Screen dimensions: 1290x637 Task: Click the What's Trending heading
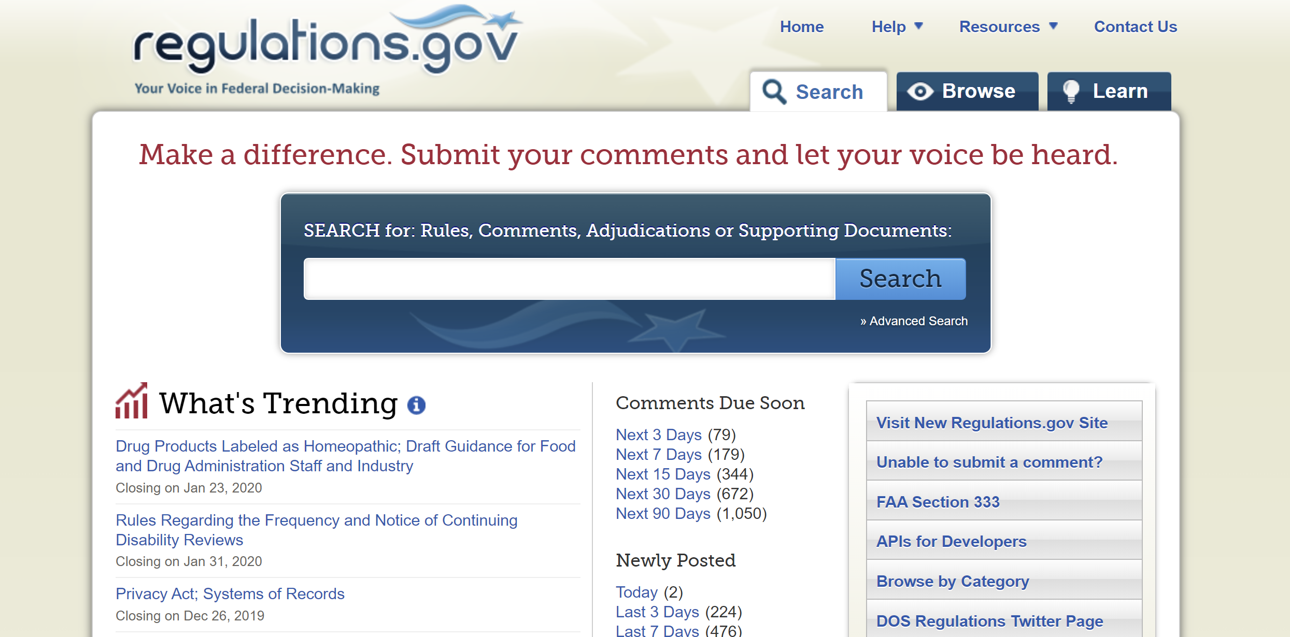point(278,403)
